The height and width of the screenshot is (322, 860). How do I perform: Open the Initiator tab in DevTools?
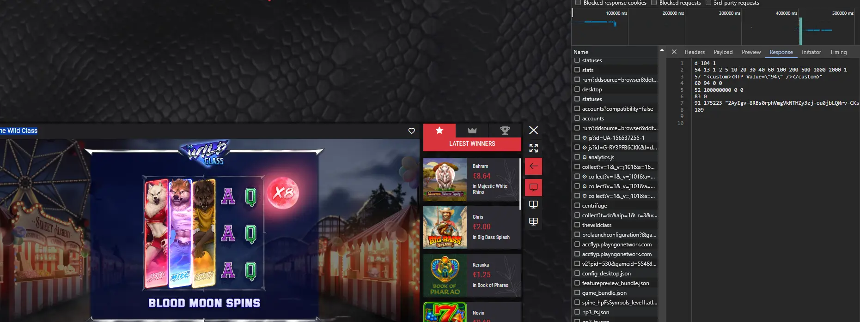(x=811, y=52)
